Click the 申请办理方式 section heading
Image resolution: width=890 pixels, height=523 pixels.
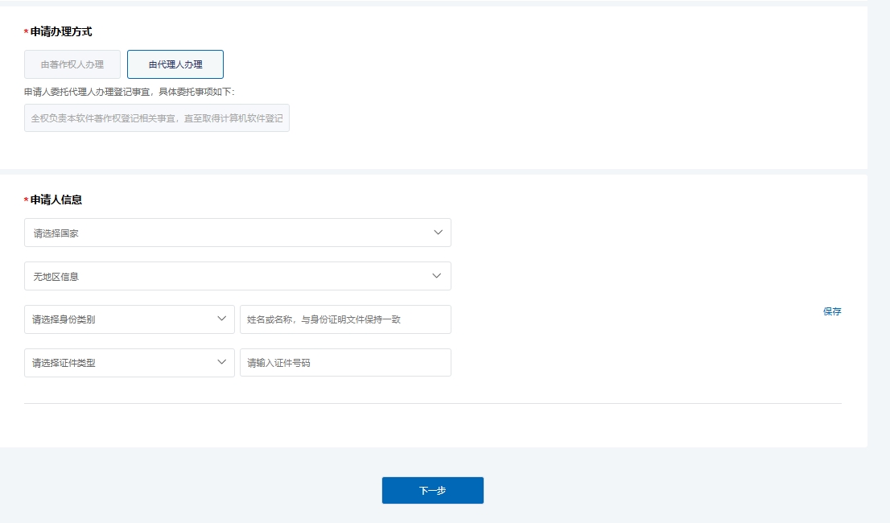pos(61,32)
